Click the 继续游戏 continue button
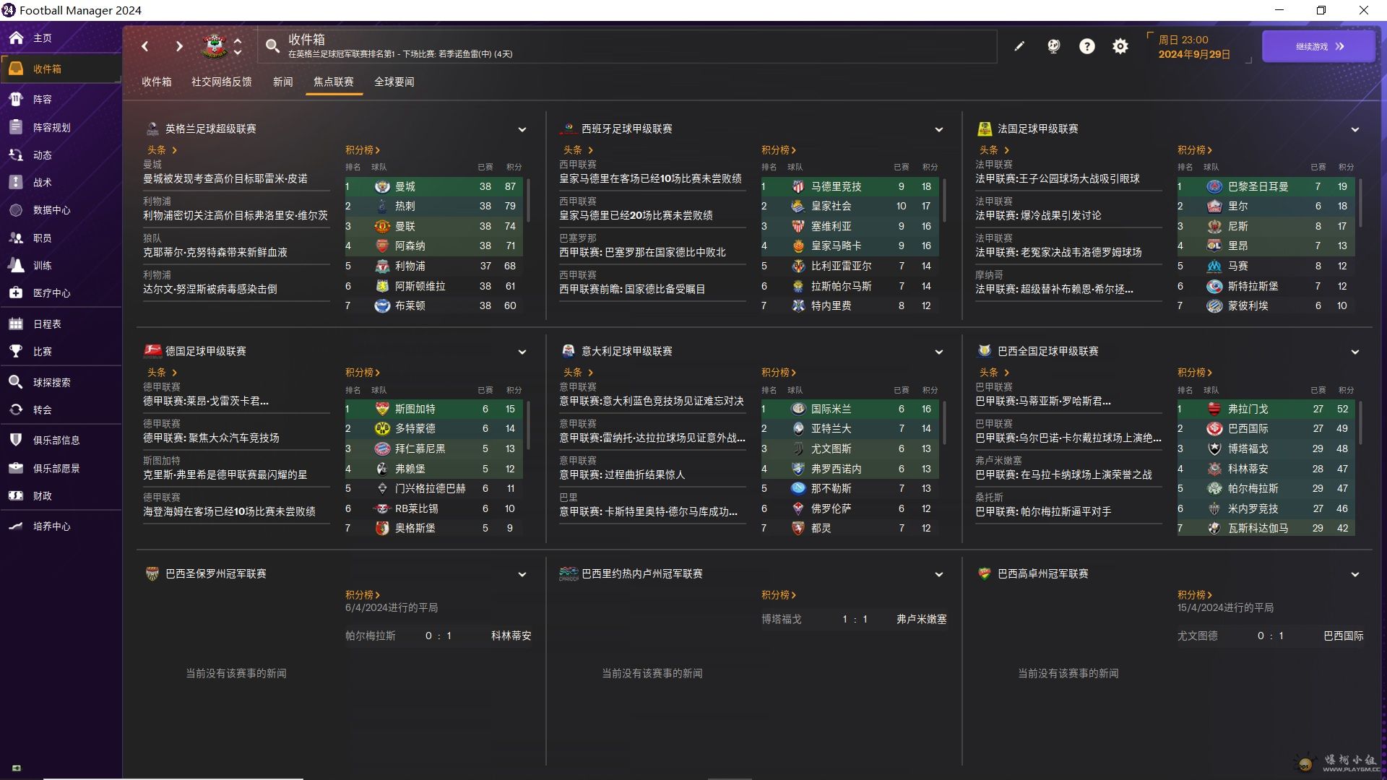 coord(1318,46)
